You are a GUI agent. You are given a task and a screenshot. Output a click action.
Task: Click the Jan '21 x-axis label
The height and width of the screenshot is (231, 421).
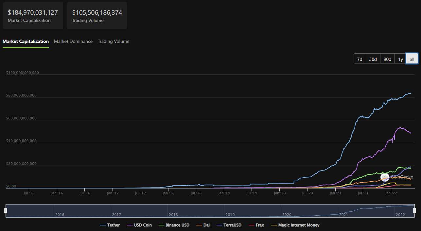(x=335, y=193)
